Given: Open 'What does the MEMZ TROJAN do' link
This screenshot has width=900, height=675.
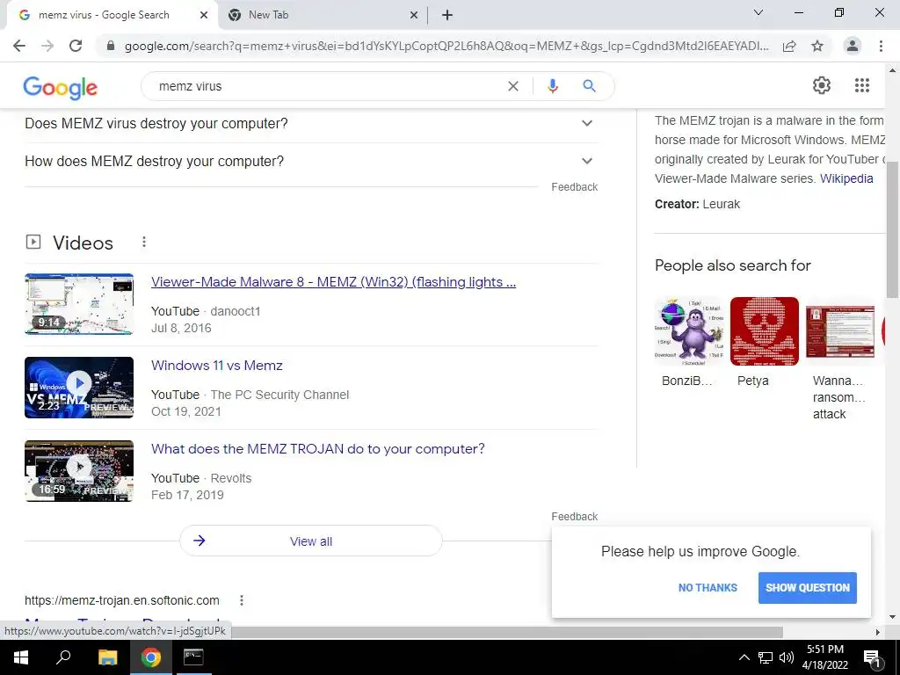Looking at the screenshot, I should coord(318,448).
